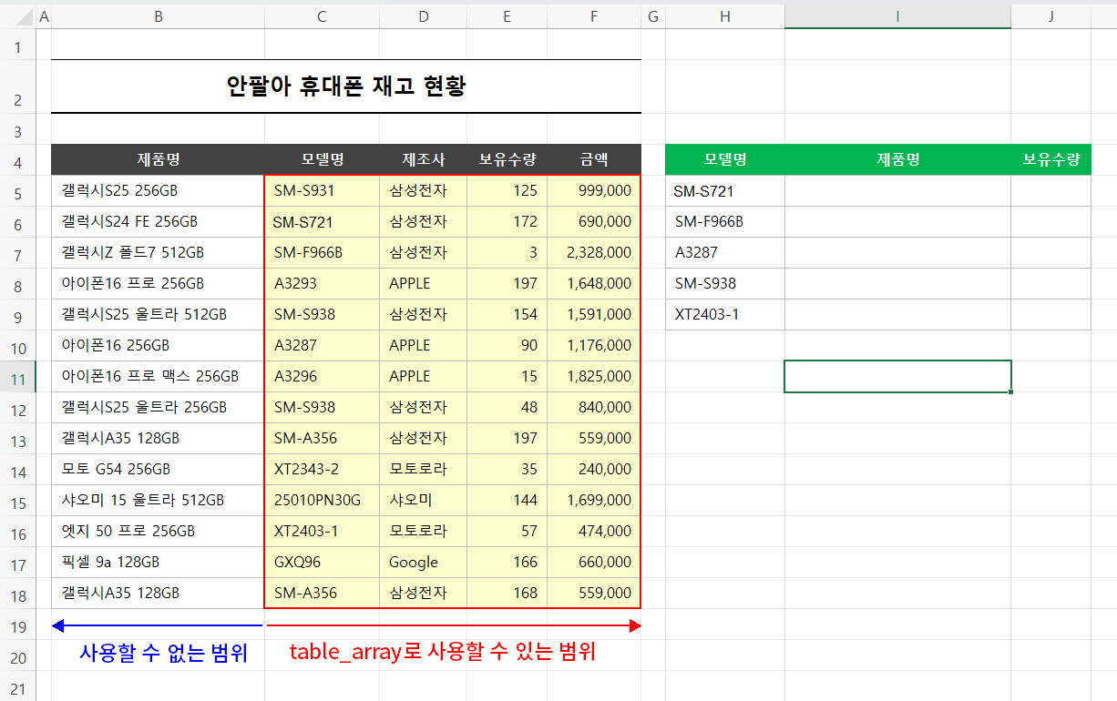Click the 제조사 header cell
This screenshot has height=701, width=1117.
(424, 160)
